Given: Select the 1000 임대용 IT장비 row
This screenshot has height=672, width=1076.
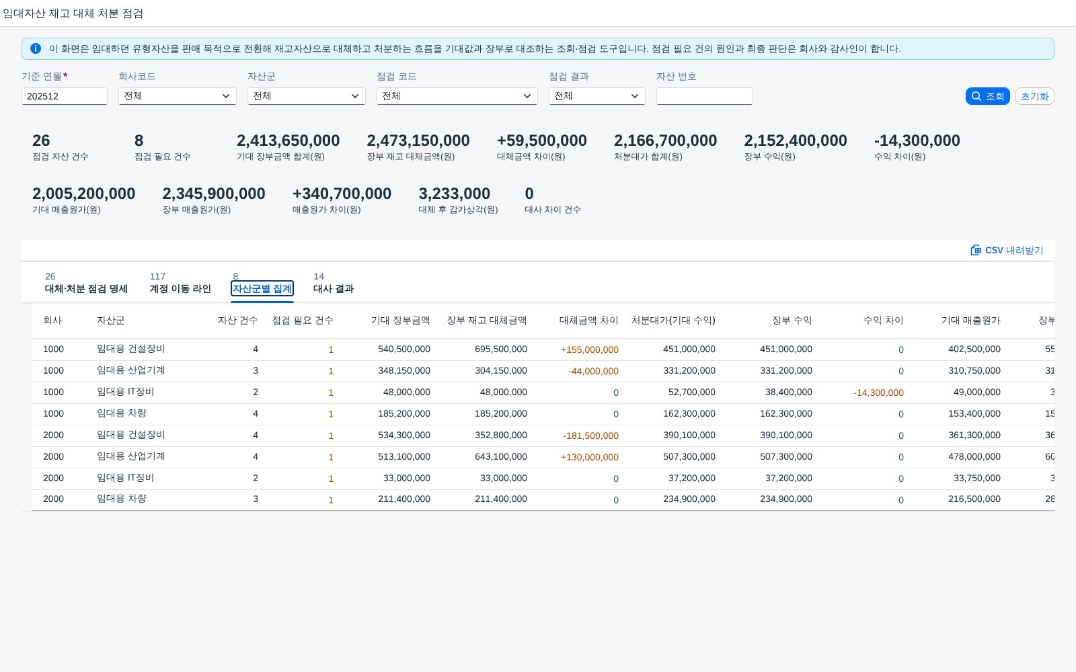Looking at the screenshot, I should coord(543,392).
